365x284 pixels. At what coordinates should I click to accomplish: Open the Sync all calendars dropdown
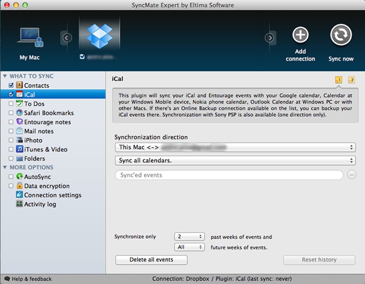pyautogui.click(x=235, y=160)
